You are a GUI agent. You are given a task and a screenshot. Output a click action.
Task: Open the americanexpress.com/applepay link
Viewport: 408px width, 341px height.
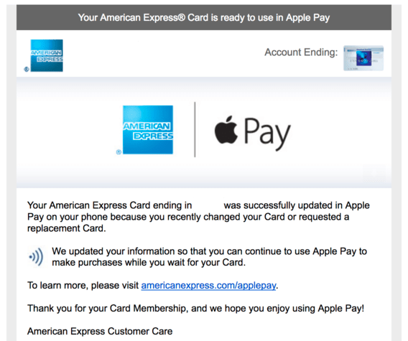tap(208, 285)
